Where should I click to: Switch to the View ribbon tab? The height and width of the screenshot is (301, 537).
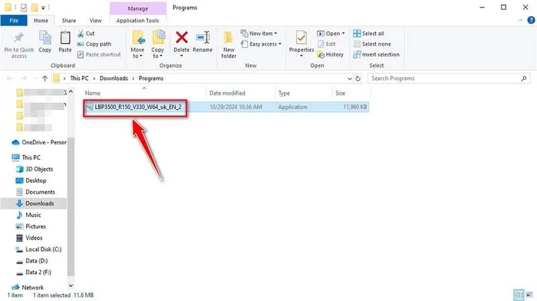coord(95,21)
